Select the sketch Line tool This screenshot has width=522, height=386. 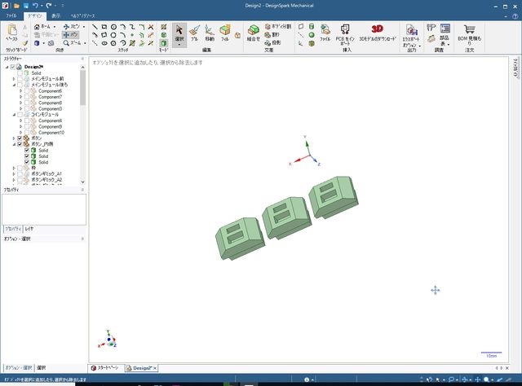click(95, 27)
